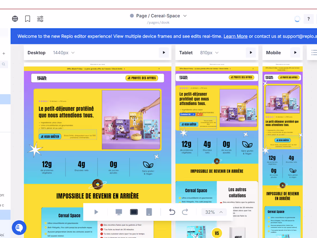Click the Undo arrow in the bottom toolbar

tap(172, 212)
